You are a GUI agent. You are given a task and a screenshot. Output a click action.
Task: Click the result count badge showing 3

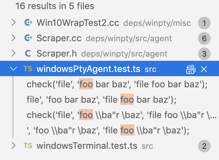[x=204, y=54]
